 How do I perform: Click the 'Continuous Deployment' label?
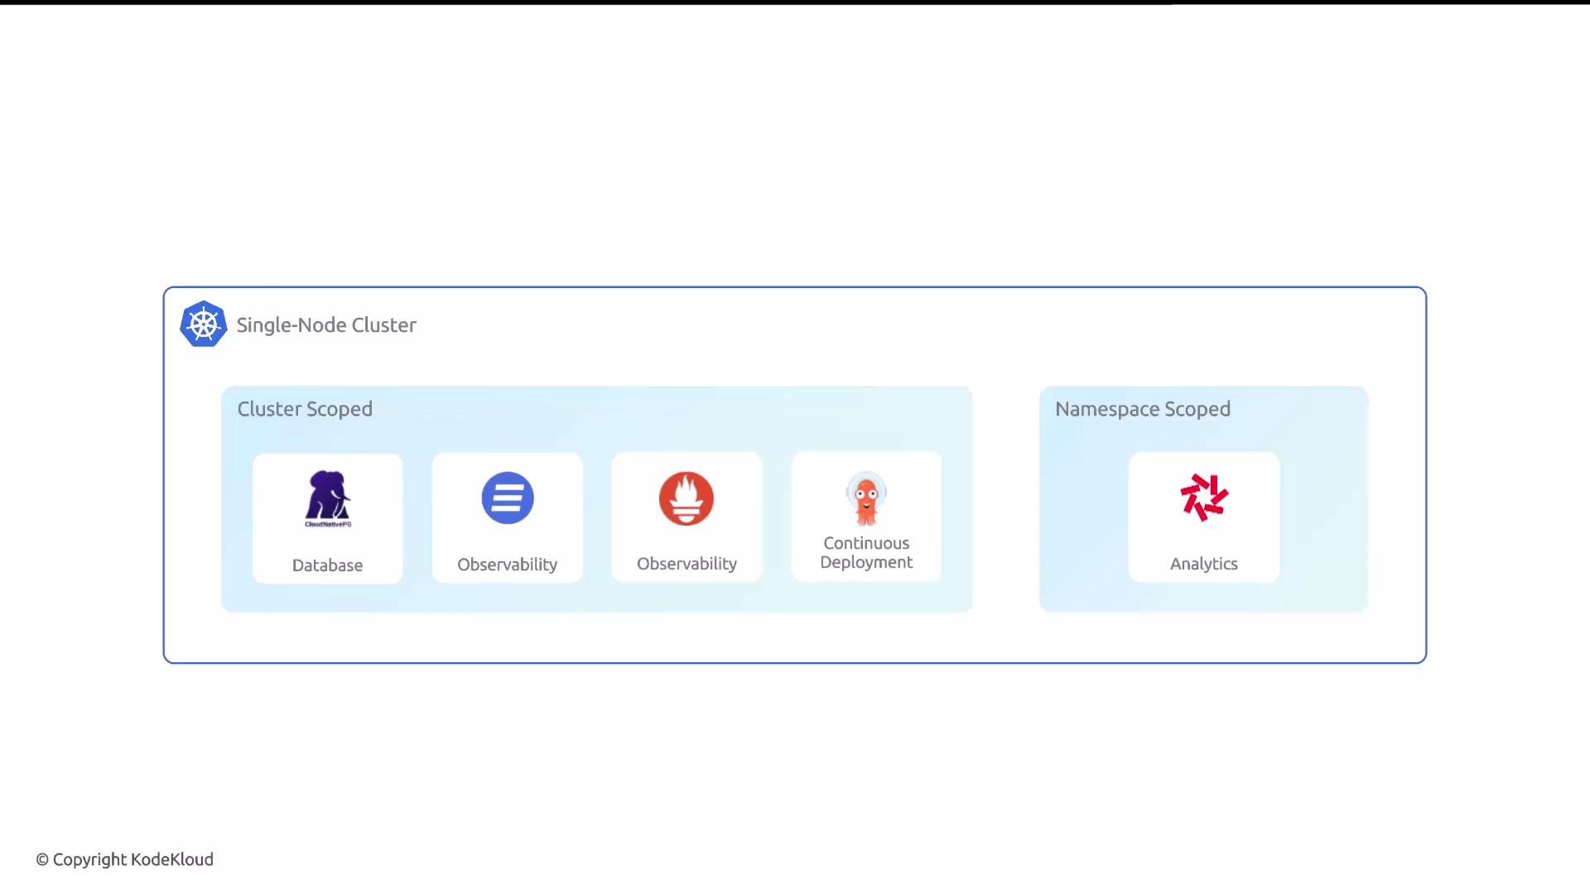866,553
